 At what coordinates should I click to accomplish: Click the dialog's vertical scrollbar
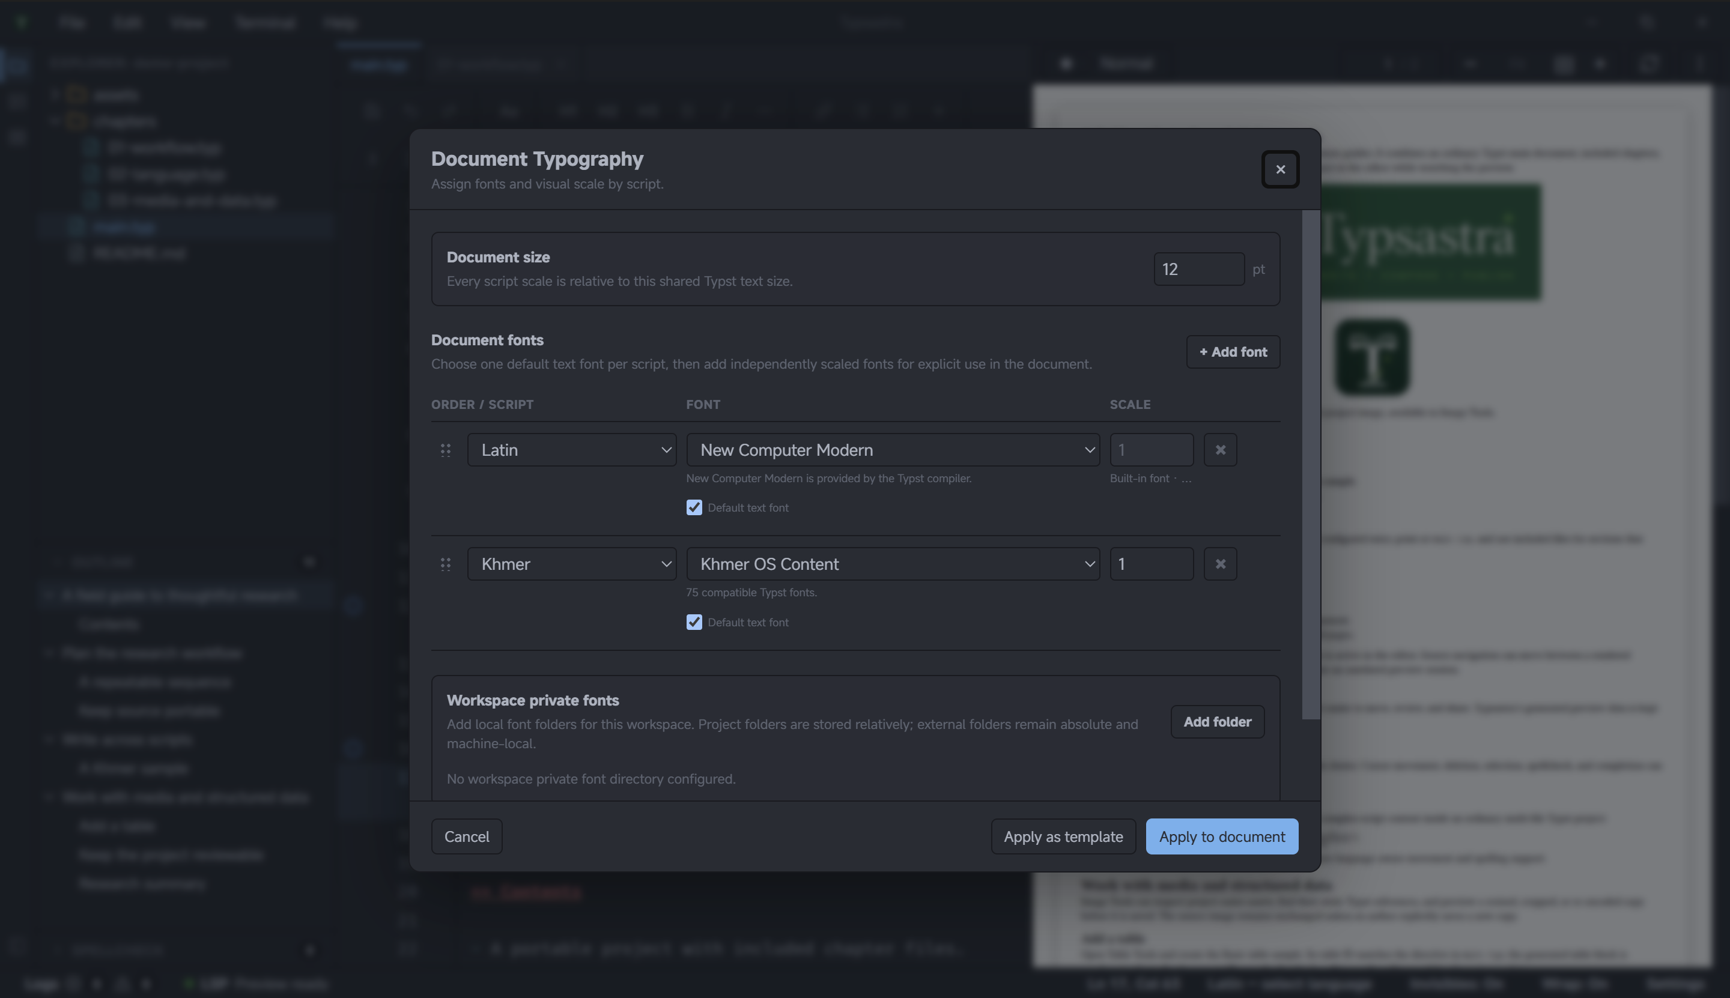[1310, 465]
